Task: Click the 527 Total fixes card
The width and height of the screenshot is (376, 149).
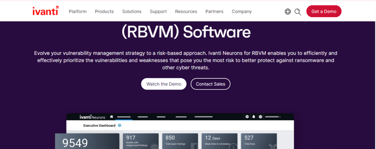Action: pyautogui.click(x=259, y=141)
